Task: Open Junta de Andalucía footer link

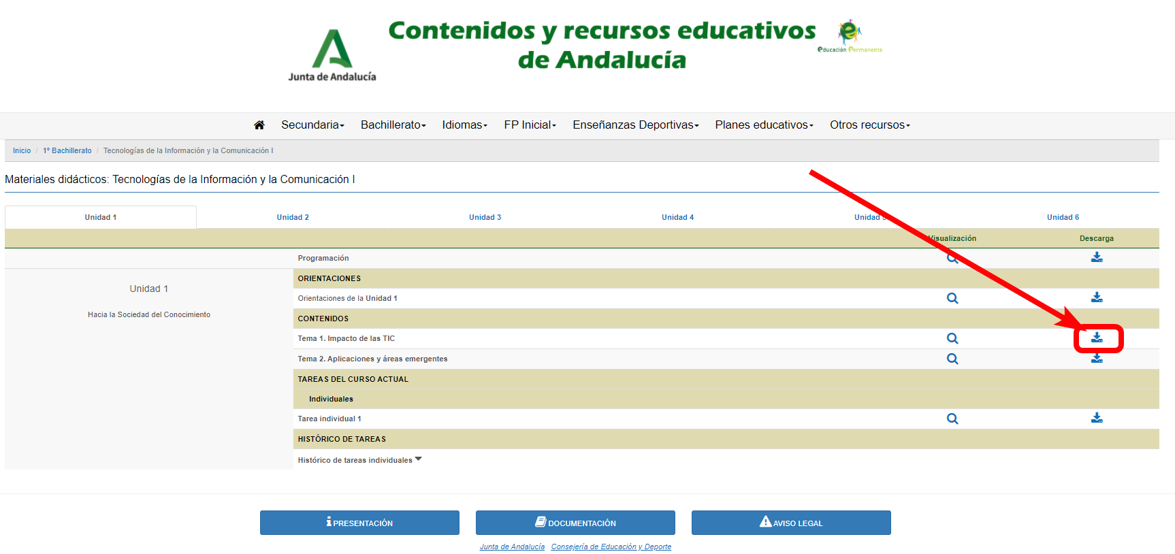Action: (512, 547)
